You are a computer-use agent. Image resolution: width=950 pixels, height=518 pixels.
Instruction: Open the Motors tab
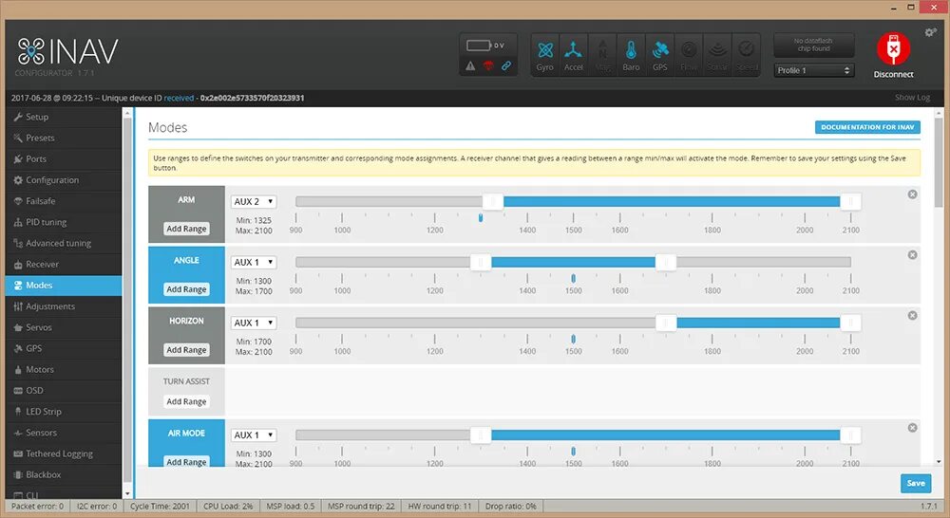[64, 369]
